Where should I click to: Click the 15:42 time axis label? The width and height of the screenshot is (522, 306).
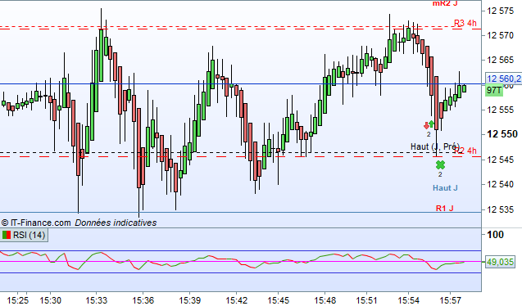click(236, 300)
